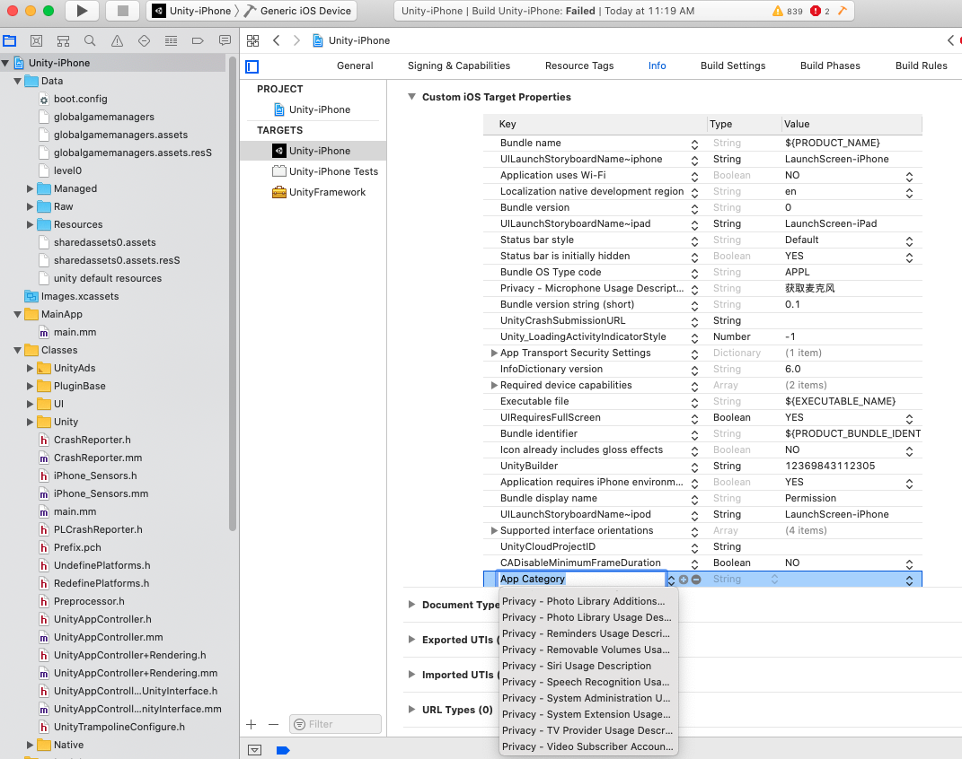Viewport: 962px width, 759px height.
Task: Add a row next to App Category
Action: (684, 580)
